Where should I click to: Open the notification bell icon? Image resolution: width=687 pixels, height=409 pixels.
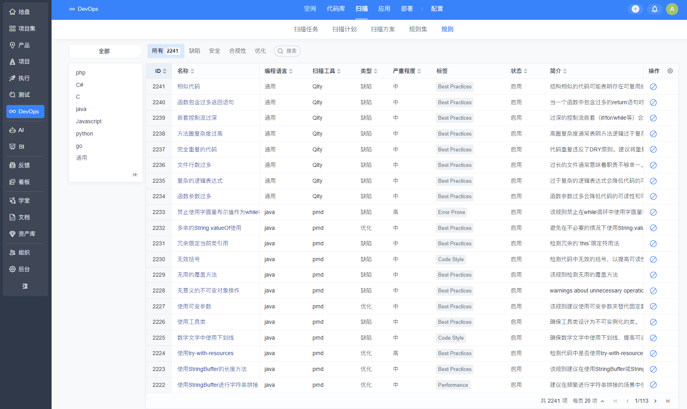pos(654,9)
